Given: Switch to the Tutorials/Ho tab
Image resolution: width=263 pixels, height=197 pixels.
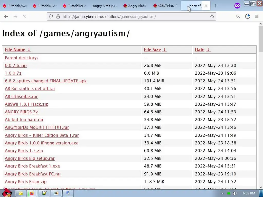Looking at the screenshot, I should click(75, 6).
